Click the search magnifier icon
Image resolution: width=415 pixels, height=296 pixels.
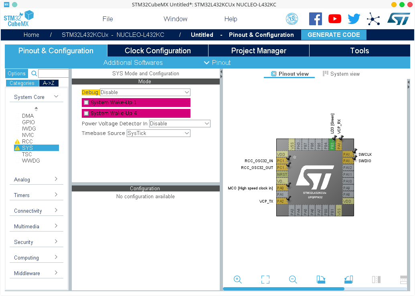click(x=34, y=73)
